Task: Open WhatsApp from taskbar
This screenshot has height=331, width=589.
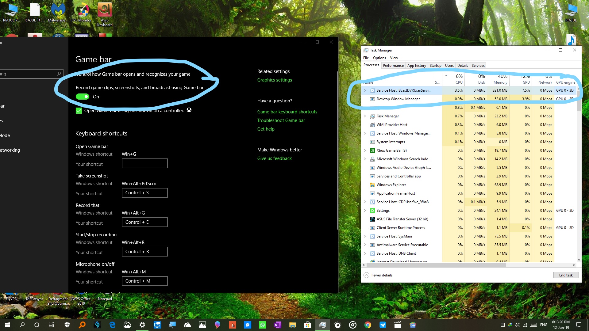Action: click(263, 325)
